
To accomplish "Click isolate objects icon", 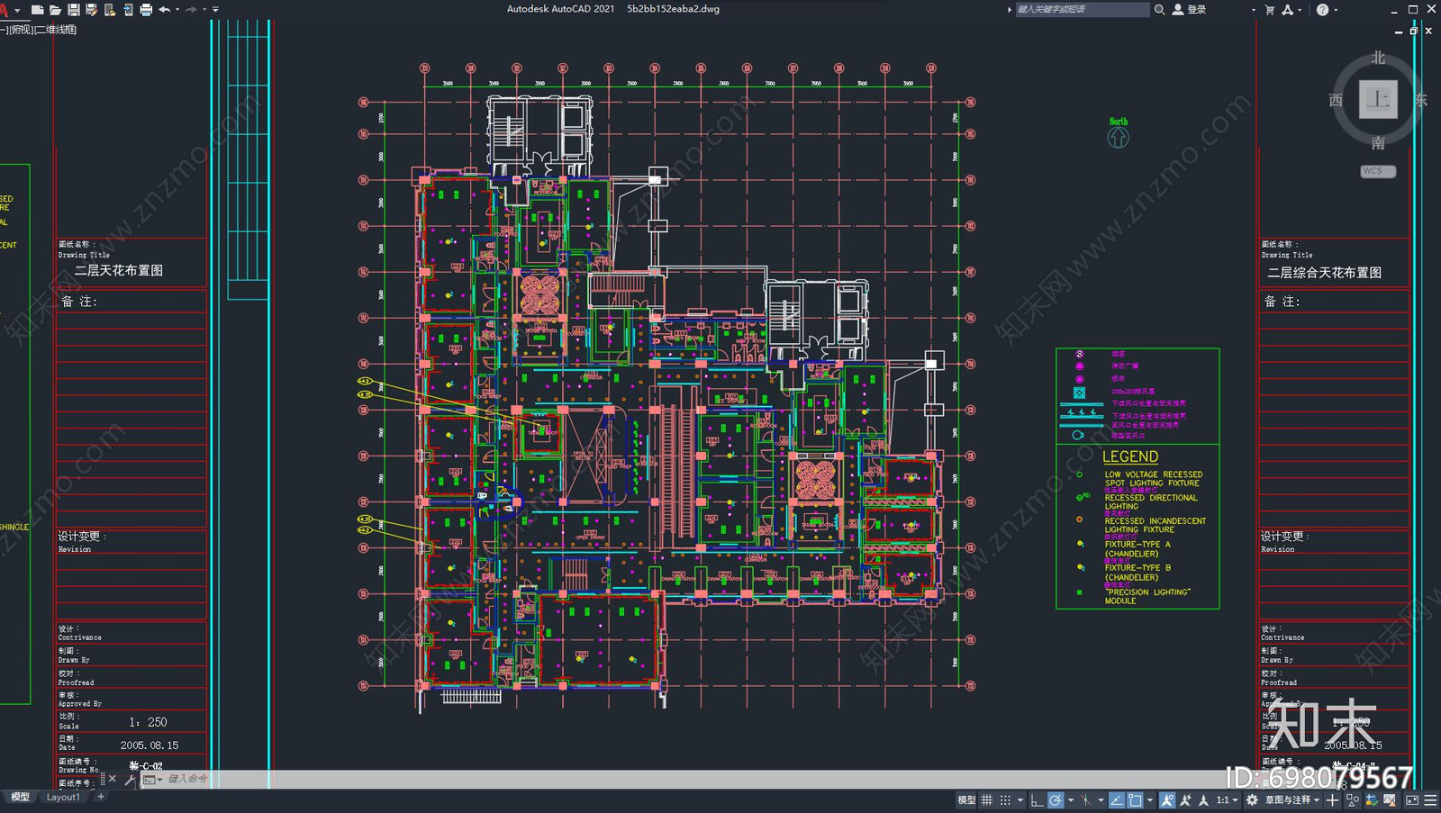I will point(1353,799).
